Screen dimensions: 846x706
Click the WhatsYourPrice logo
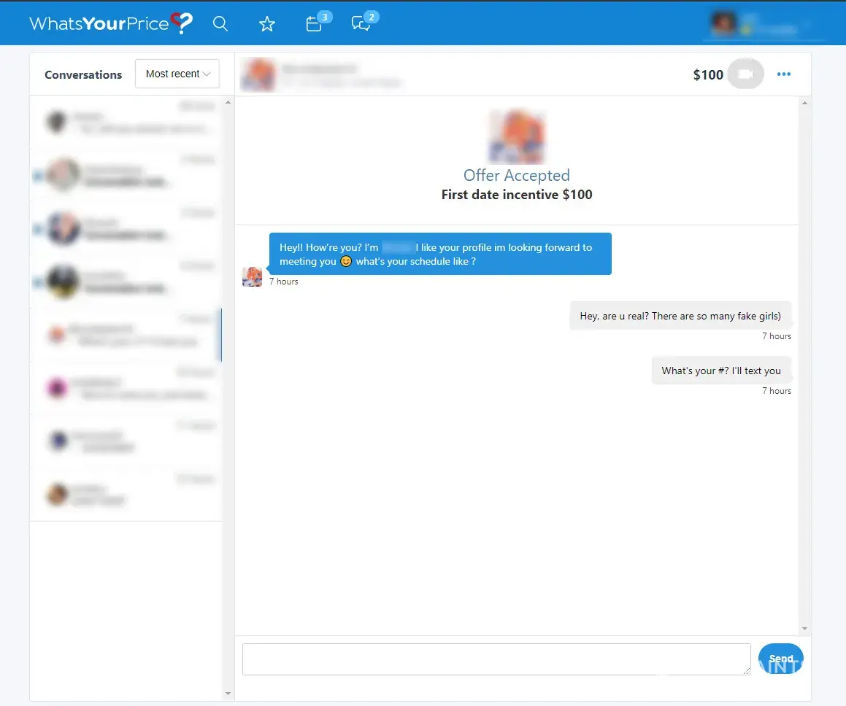[x=111, y=23]
